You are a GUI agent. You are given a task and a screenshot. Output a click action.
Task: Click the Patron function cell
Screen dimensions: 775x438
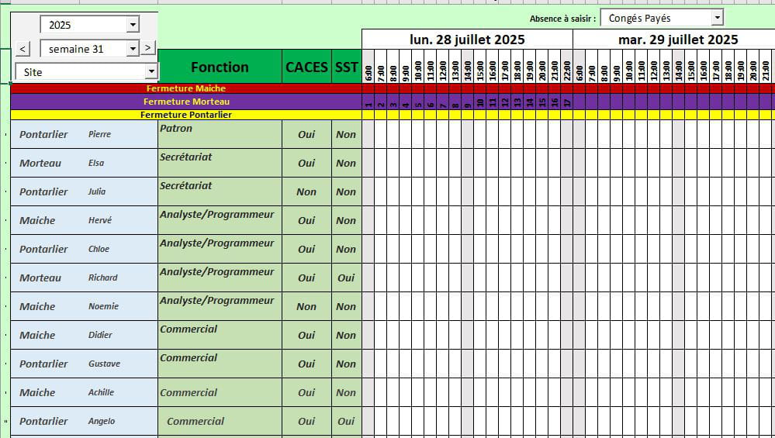tap(220, 134)
